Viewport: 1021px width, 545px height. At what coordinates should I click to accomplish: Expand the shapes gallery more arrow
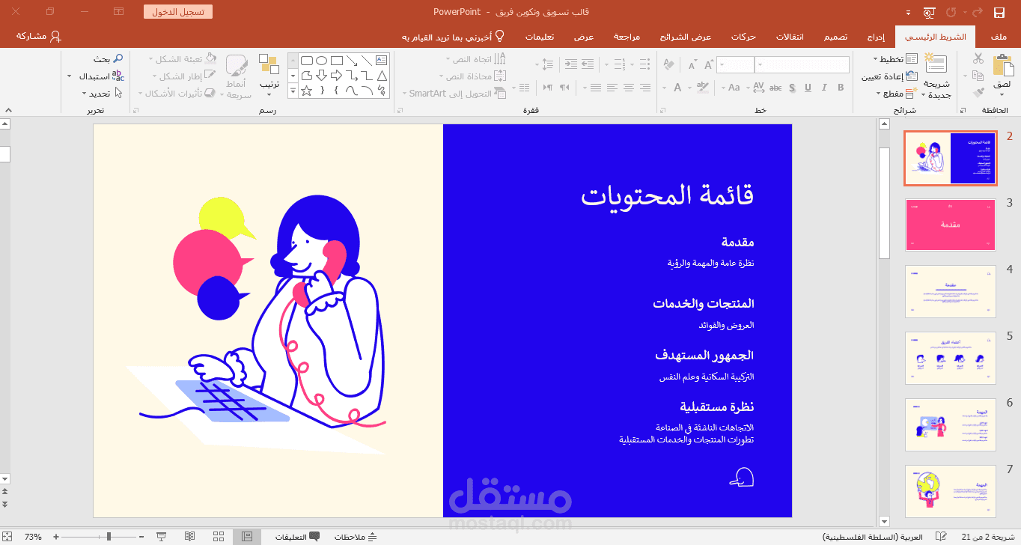(x=293, y=91)
